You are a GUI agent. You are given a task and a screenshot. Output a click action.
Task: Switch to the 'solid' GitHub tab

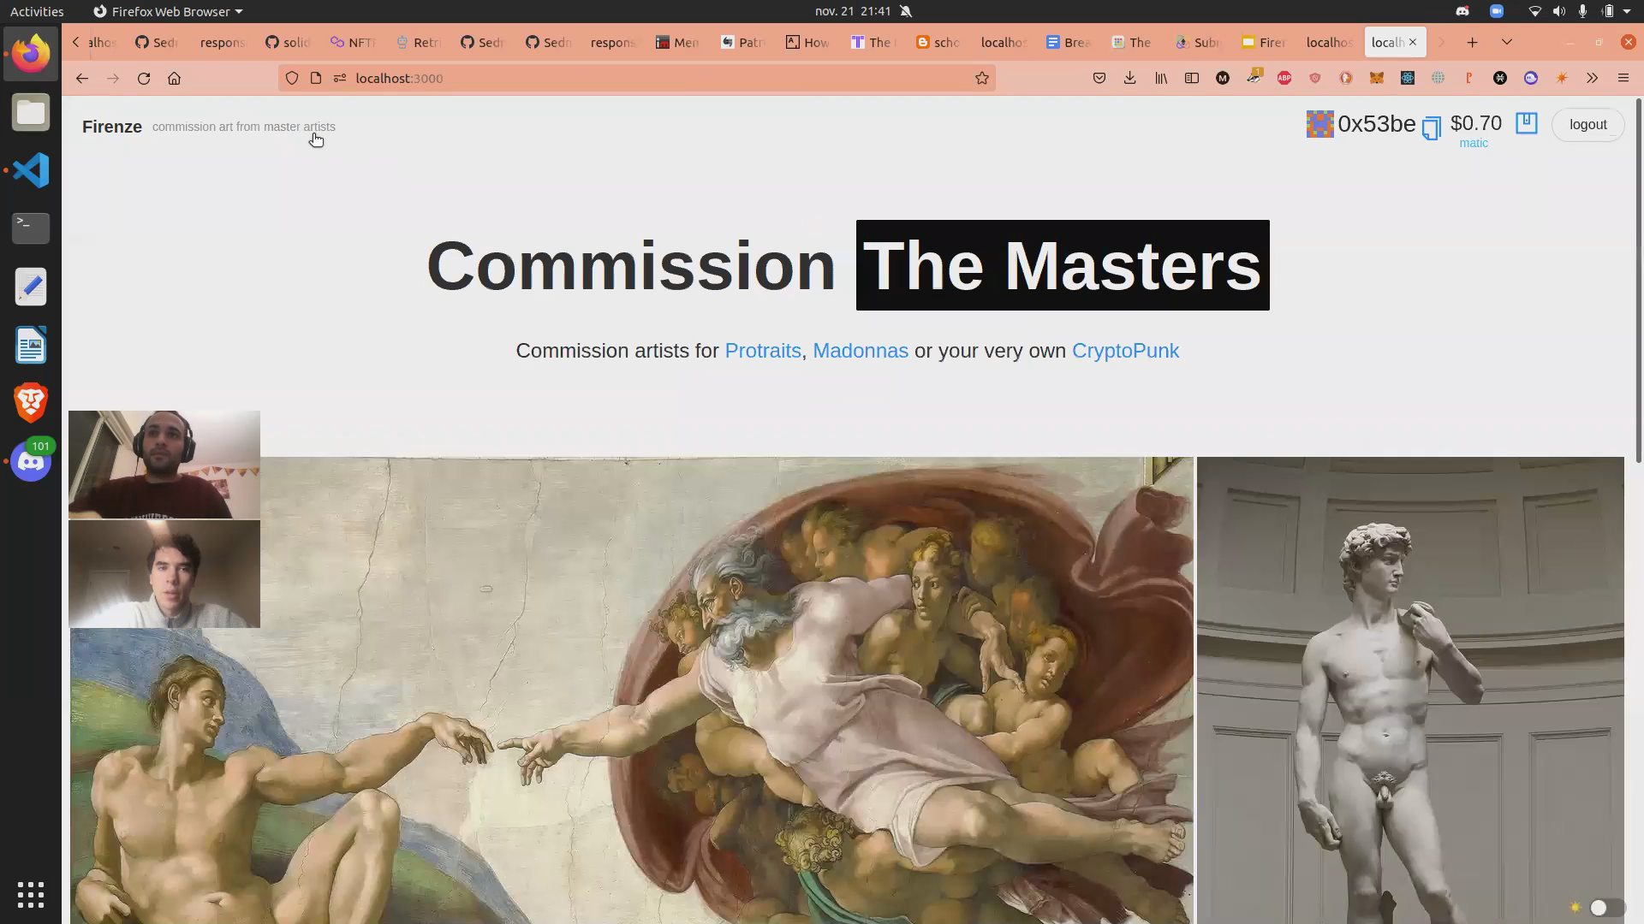[288, 42]
